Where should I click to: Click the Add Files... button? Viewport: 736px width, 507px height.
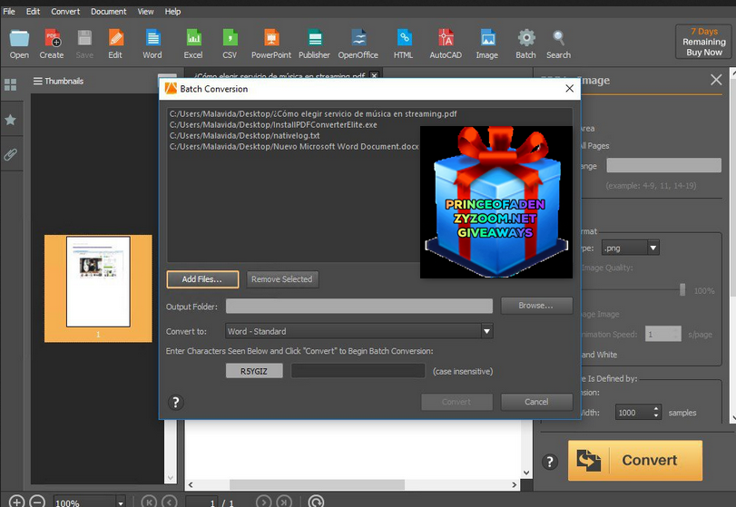[x=202, y=279]
